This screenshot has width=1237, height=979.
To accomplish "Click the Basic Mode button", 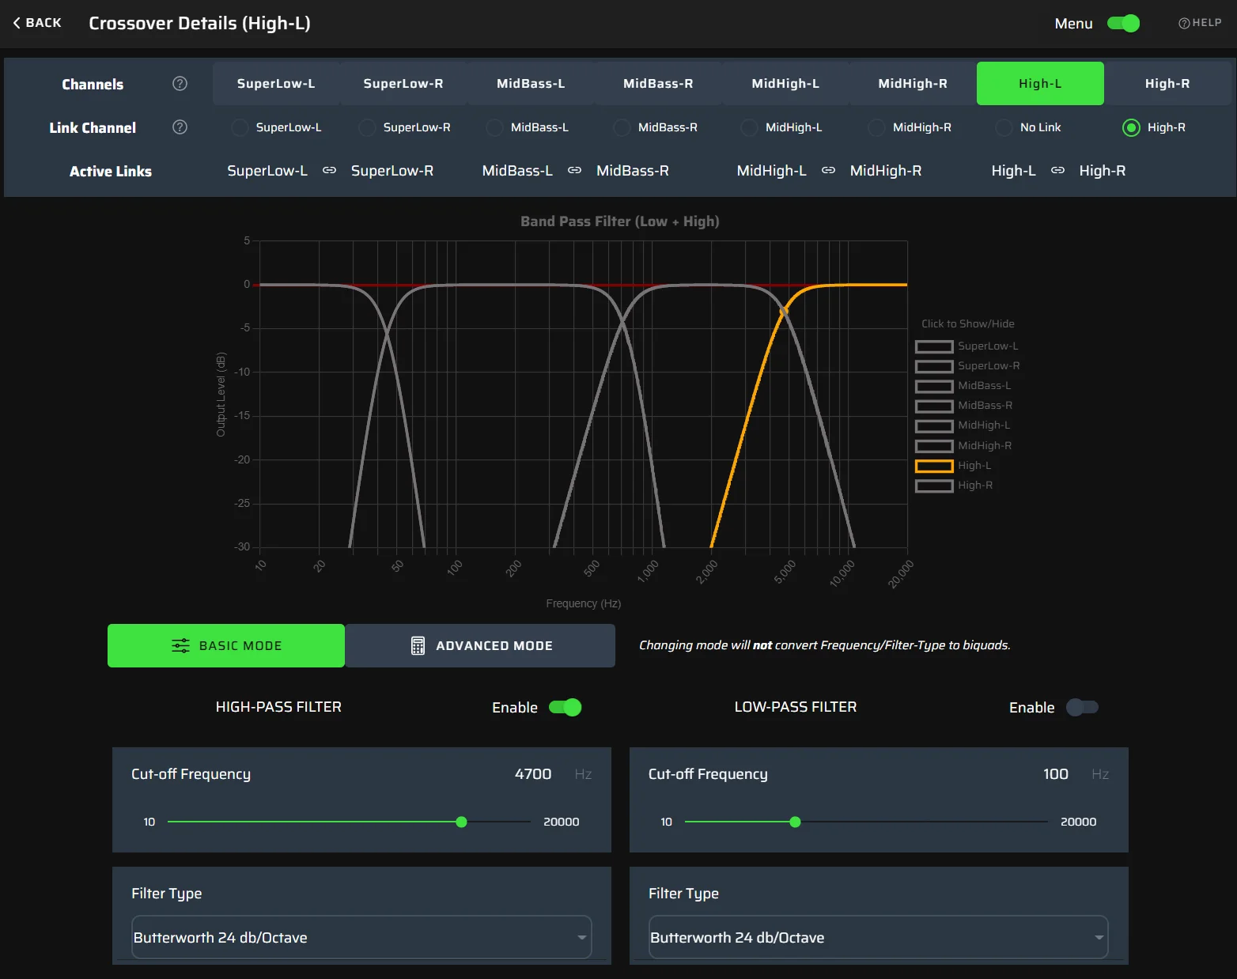I will (x=226, y=646).
